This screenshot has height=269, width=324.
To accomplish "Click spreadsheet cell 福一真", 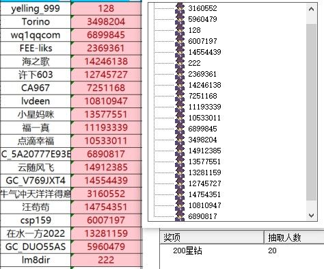I will [36, 128].
